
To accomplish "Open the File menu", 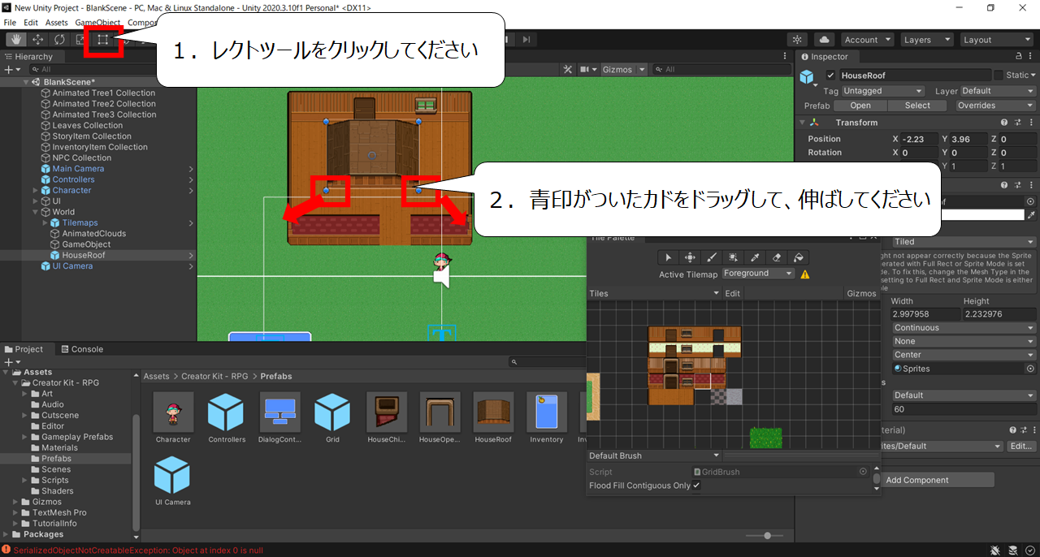I will click(x=10, y=23).
